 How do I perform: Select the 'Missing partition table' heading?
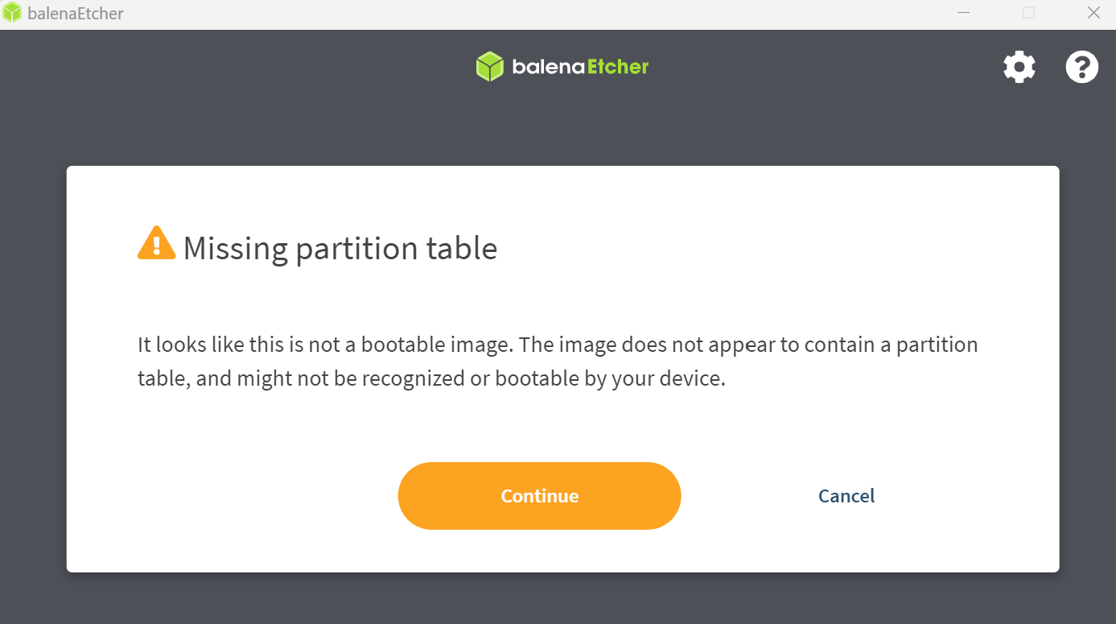(x=340, y=248)
